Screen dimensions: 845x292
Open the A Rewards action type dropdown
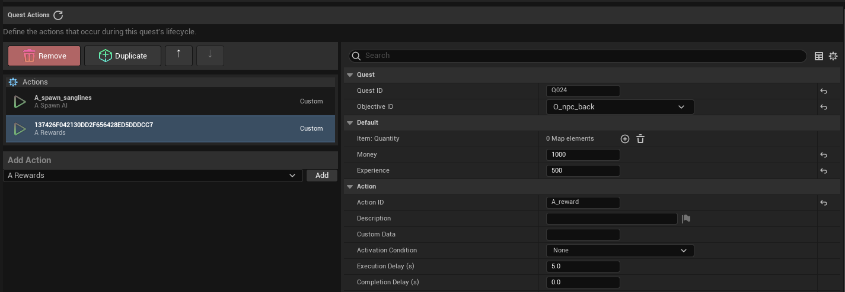point(153,176)
